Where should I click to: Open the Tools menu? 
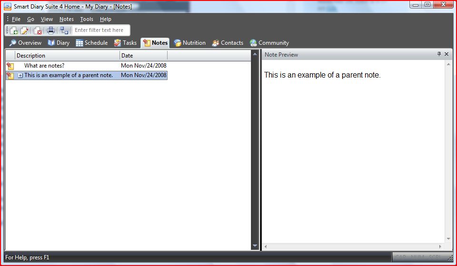[x=87, y=19]
